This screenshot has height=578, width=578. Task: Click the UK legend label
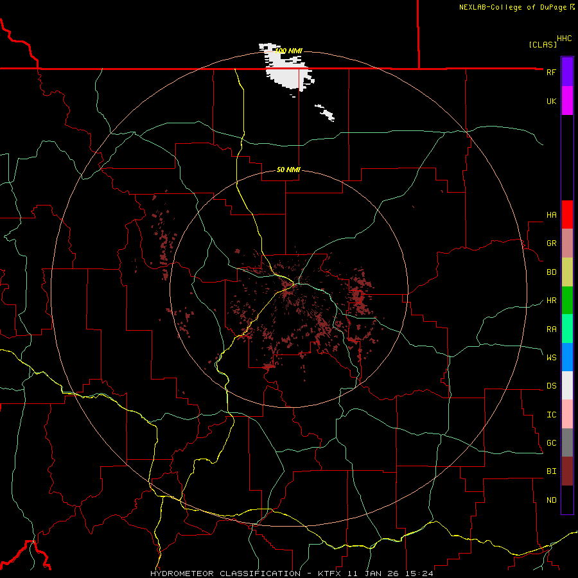[551, 101]
